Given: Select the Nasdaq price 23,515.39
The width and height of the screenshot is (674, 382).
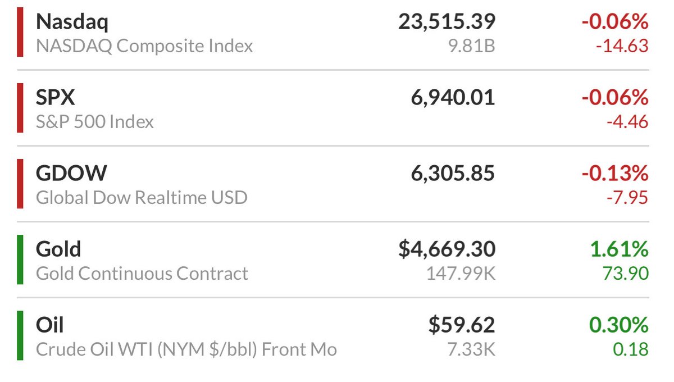Looking at the screenshot, I should click(447, 22).
